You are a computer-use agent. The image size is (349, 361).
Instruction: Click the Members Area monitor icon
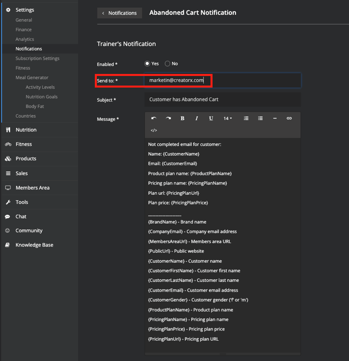point(8,188)
